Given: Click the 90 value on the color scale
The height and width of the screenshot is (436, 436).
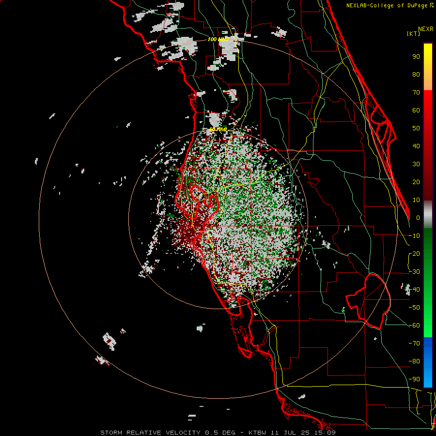Looking at the screenshot, I should tap(416, 57).
